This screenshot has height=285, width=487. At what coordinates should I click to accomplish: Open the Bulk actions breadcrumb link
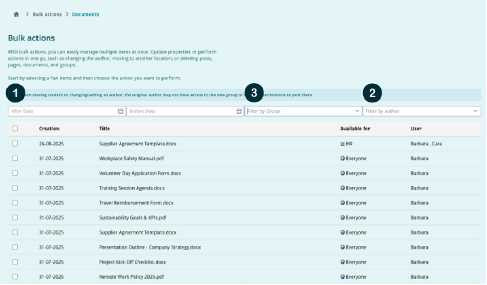pos(47,14)
